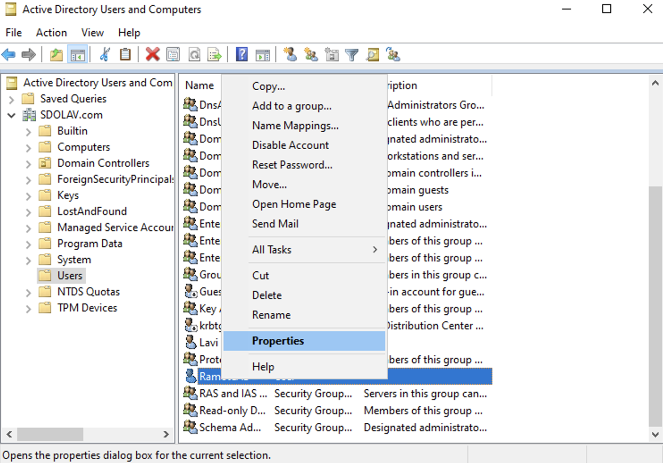
Task: Click the Back arrow in the toolbar
Action: click(x=9, y=55)
